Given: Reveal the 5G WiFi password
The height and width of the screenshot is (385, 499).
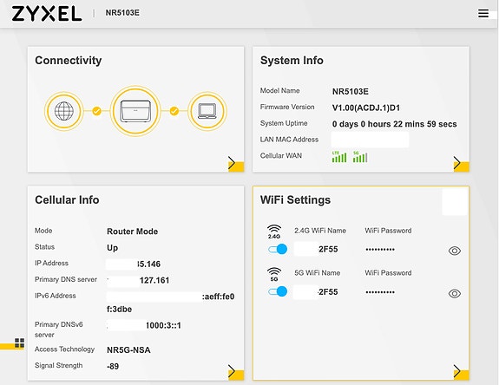Looking at the screenshot, I should pyautogui.click(x=455, y=293).
